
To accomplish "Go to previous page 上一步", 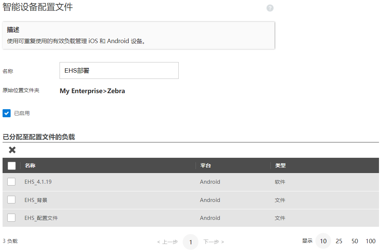I will tap(167, 242).
